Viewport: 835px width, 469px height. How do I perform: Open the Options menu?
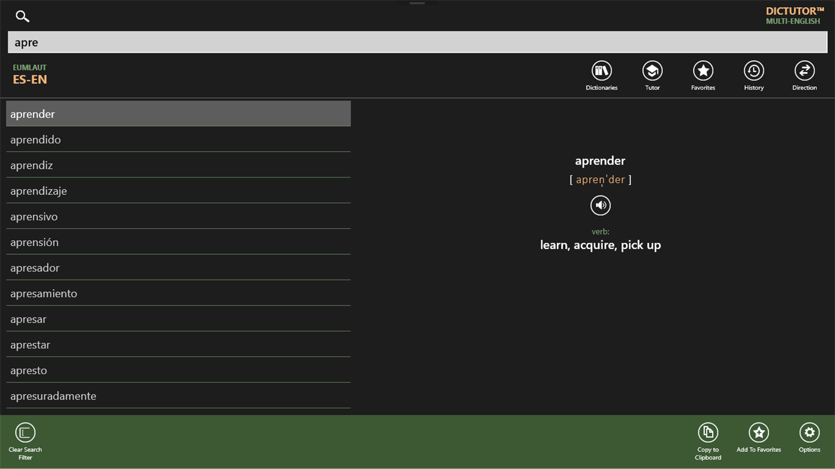click(809, 433)
